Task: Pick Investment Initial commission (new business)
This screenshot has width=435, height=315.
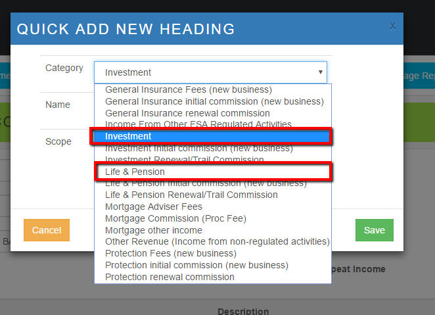Action: click(x=198, y=148)
